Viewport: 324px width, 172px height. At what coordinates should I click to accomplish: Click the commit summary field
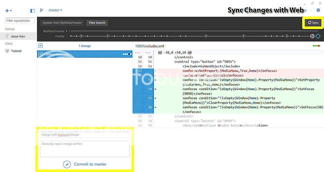click(85, 135)
